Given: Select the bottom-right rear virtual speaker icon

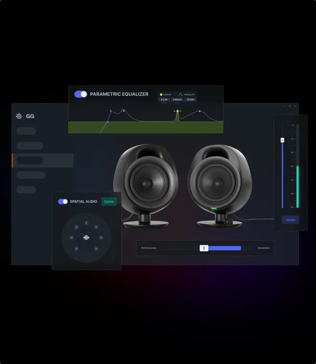Looking at the screenshot, I should click(96, 248).
